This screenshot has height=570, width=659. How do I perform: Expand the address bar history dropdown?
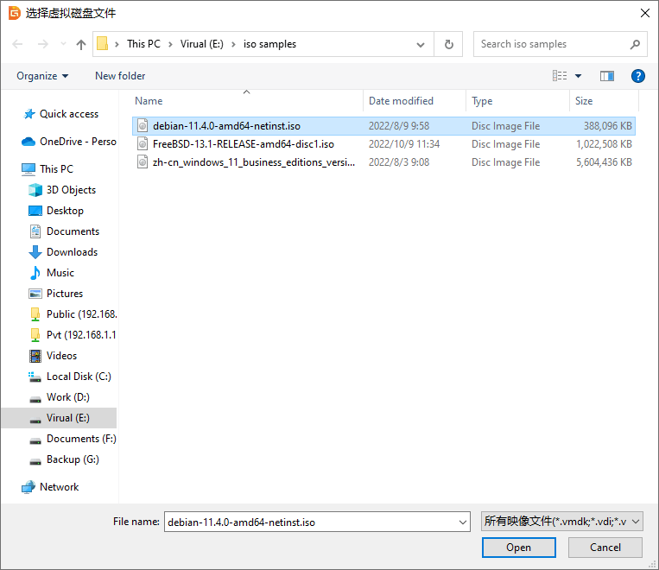pyautogui.click(x=421, y=44)
